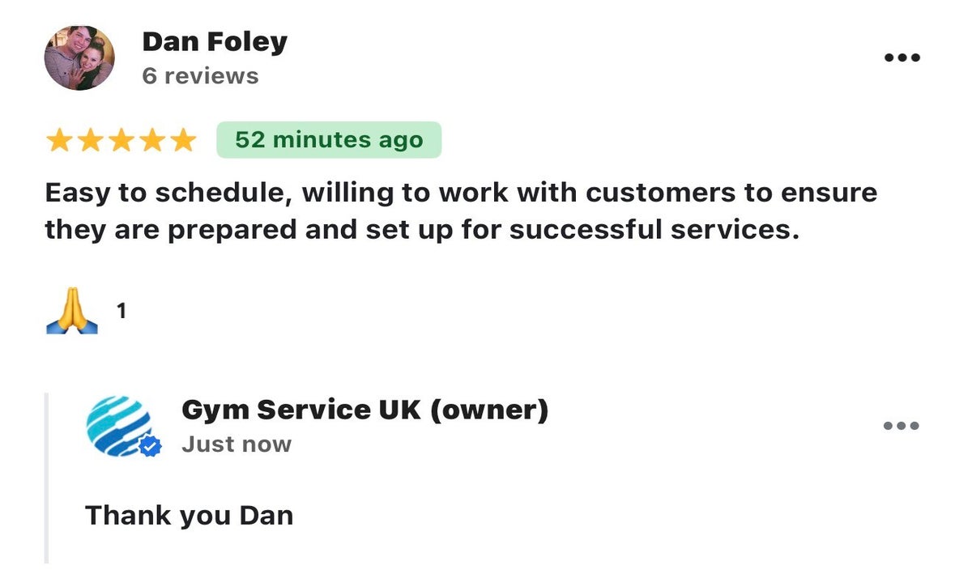
Task: Click the third gold star
Action: pos(121,140)
